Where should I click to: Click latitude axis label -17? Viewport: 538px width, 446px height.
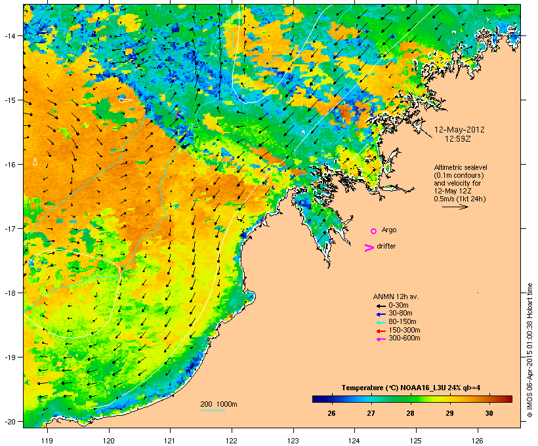10,228
